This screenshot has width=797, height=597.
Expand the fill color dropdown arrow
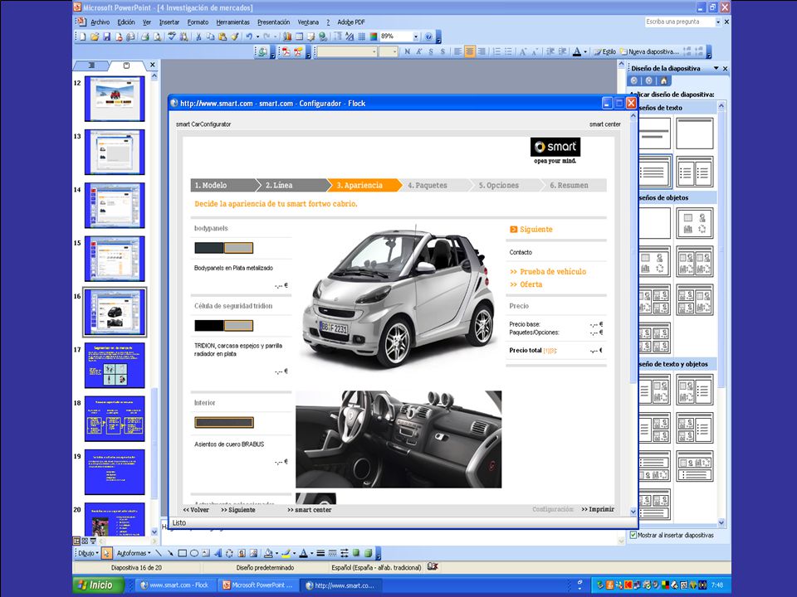click(277, 553)
